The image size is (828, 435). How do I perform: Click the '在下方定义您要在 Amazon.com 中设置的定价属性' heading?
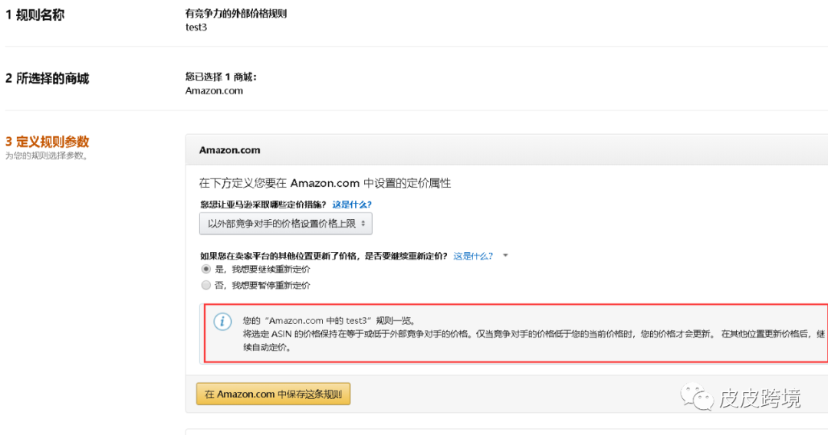(325, 183)
